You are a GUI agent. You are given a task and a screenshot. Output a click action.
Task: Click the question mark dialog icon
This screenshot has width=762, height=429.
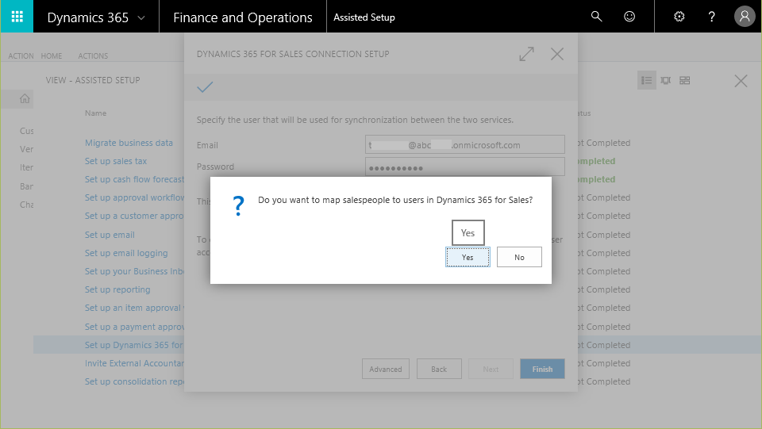click(238, 205)
